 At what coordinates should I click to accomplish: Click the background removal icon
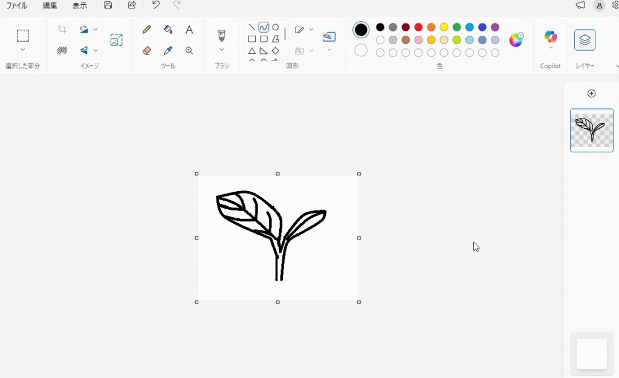(62, 50)
